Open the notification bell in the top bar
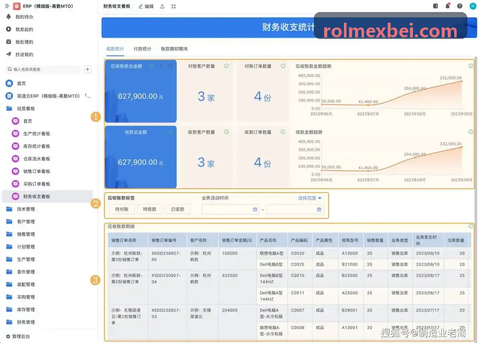Image resolution: width=479 pixels, height=343 pixels. pos(448,6)
